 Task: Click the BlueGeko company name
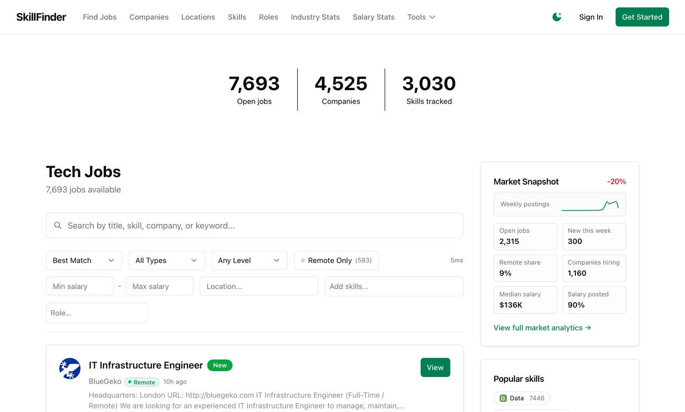point(105,381)
